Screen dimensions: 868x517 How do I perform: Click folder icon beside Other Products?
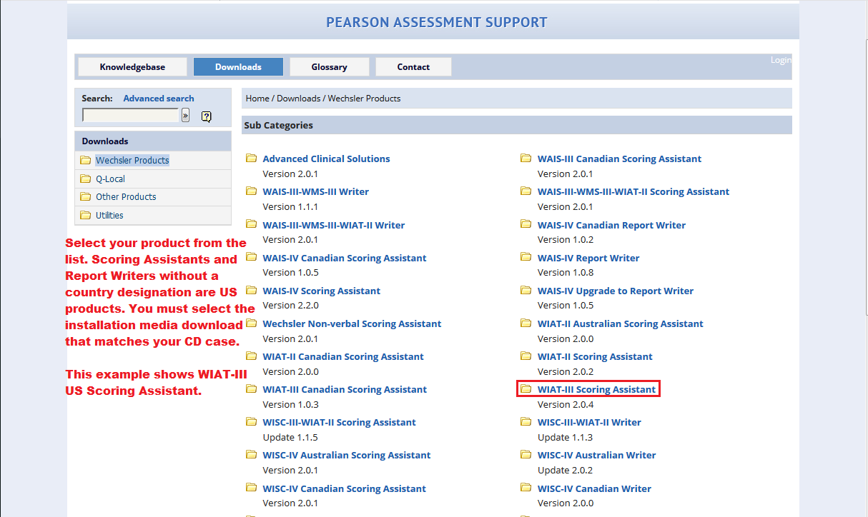(86, 196)
